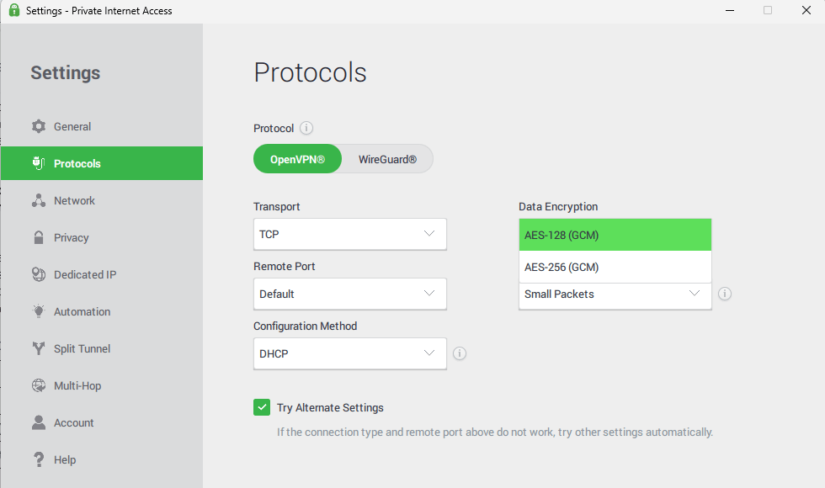Select the Dedicated IP sidebar icon

point(38,274)
